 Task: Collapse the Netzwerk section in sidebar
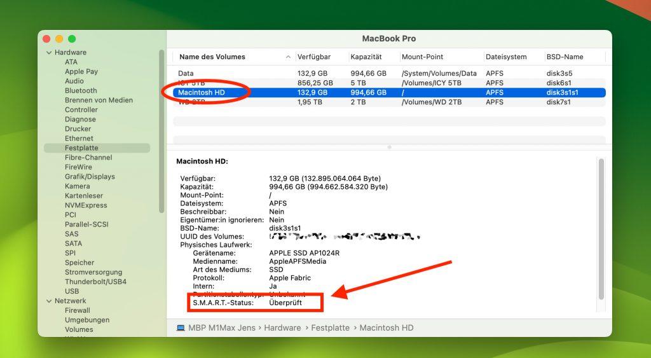click(x=49, y=301)
